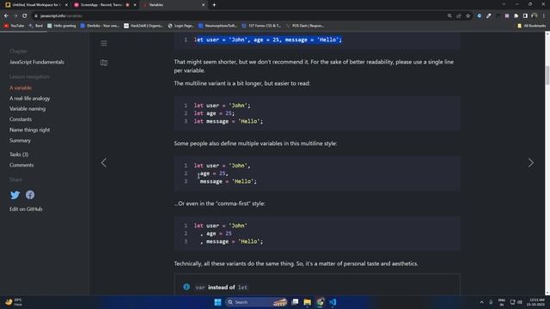The width and height of the screenshot is (550, 309).
Task: Click the share page icon in address bar
Action: point(458,15)
